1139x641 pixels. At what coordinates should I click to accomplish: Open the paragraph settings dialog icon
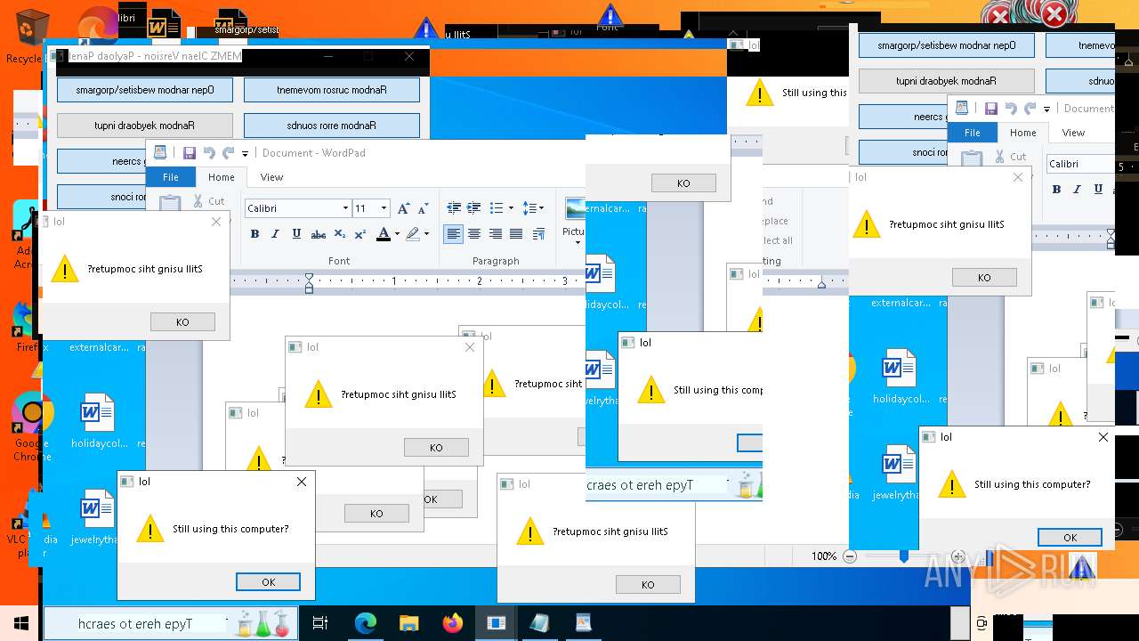pyautogui.click(x=538, y=234)
